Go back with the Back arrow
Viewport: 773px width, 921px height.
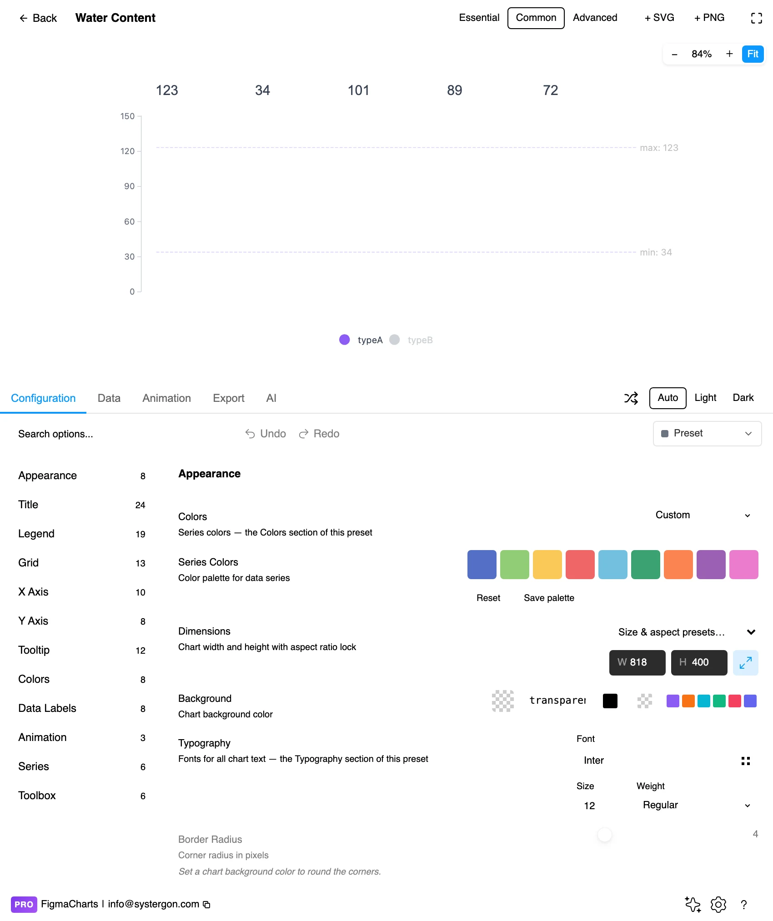(x=38, y=18)
